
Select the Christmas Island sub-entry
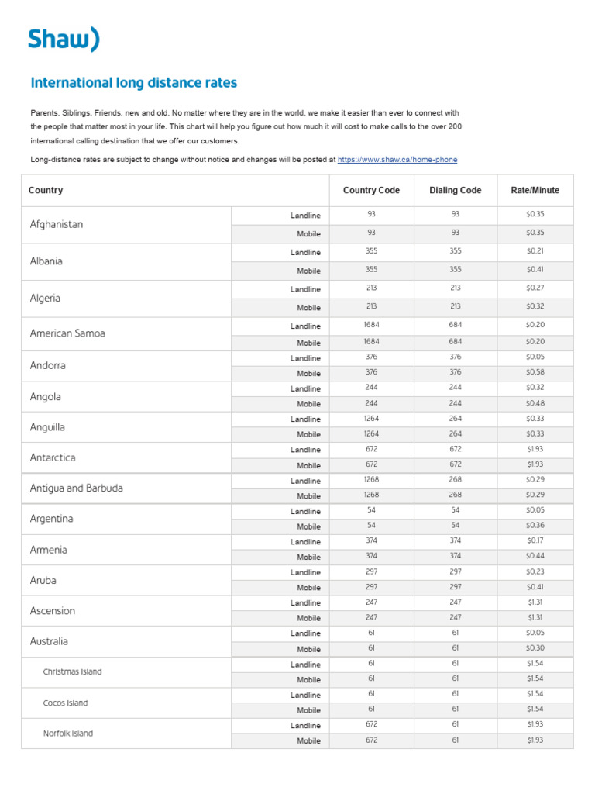pos(72,672)
